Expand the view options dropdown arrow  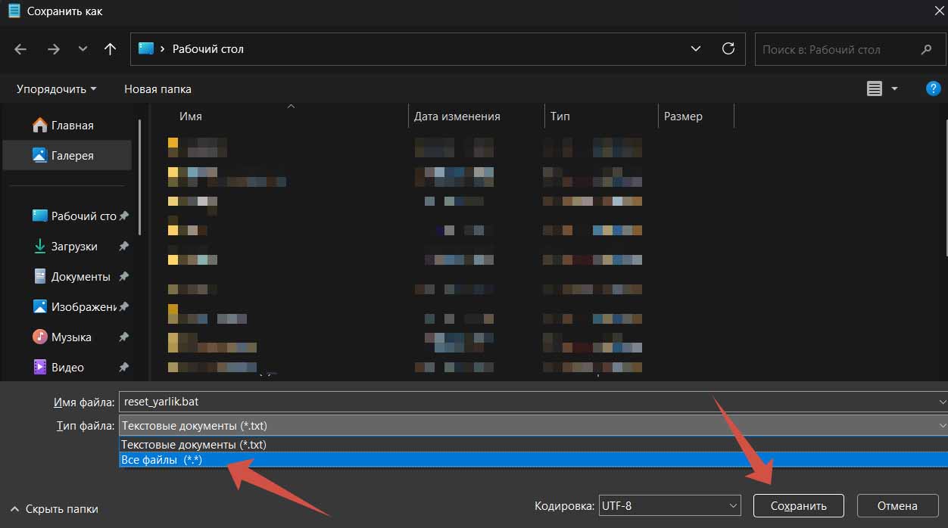tap(894, 89)
